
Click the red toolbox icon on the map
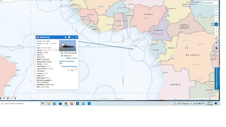tap(216, 48)
